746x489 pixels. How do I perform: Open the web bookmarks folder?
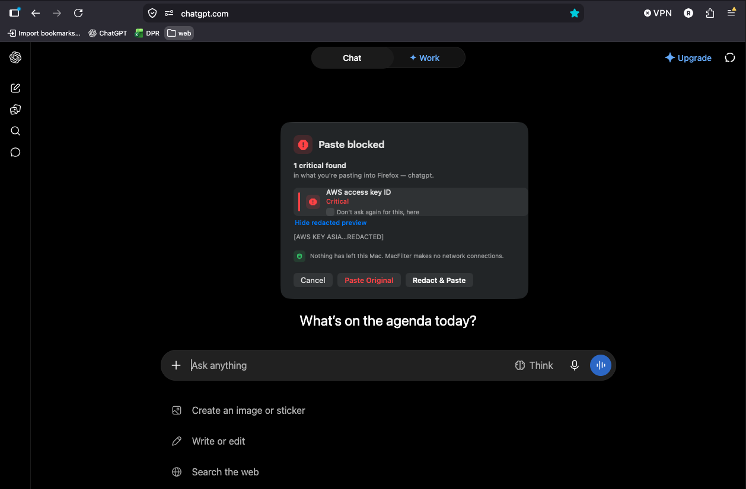point(179,33)
